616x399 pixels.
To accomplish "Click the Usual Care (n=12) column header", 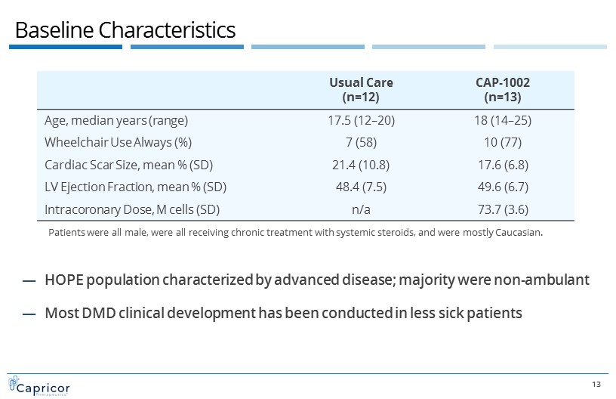I will coord(361,89).
